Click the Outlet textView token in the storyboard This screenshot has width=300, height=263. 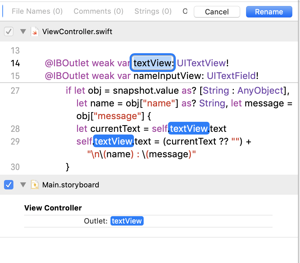(127, 221)
